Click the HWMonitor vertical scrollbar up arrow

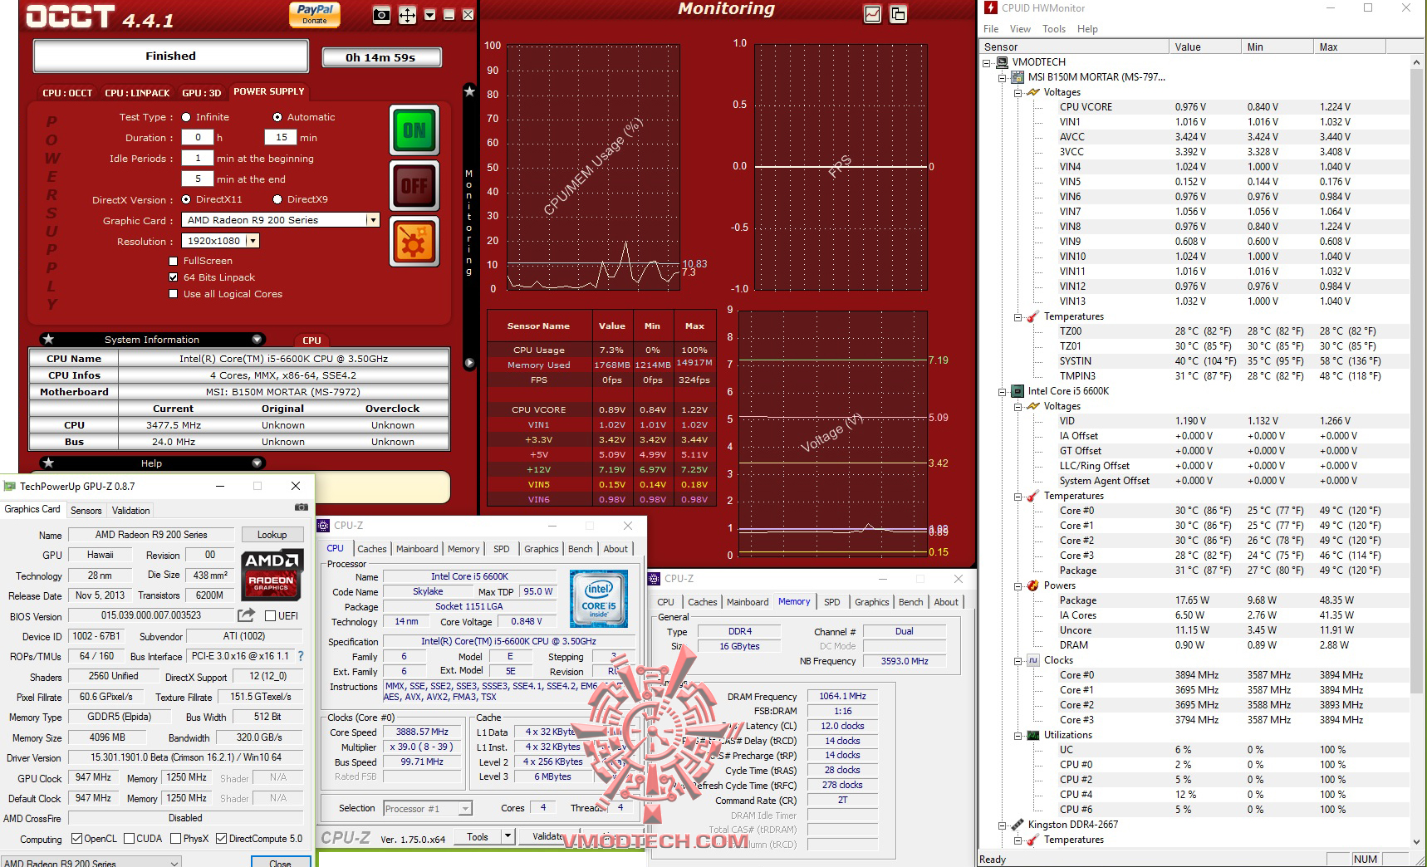click(x=1416, y=62)
